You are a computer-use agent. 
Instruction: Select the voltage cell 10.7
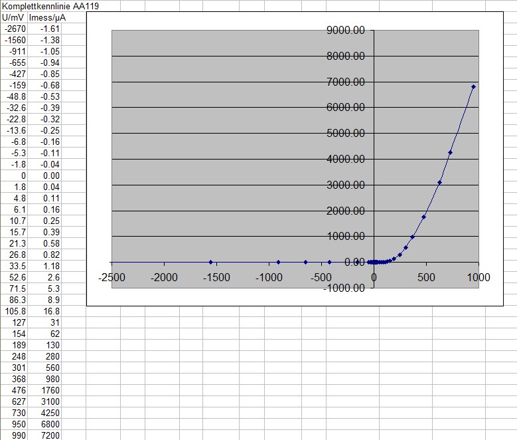click(x=14, y=221)
